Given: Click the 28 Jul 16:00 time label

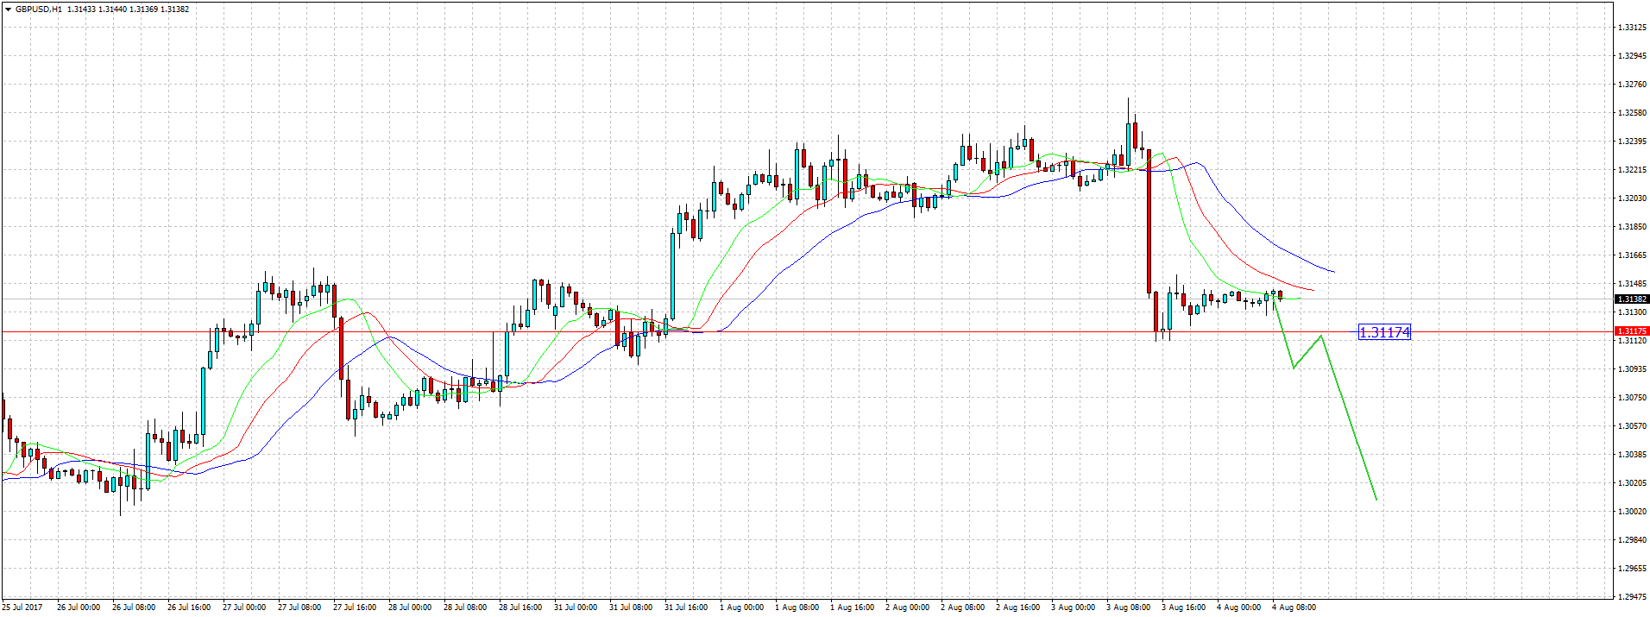Looking at the screenshot, I should pos(520,608).
